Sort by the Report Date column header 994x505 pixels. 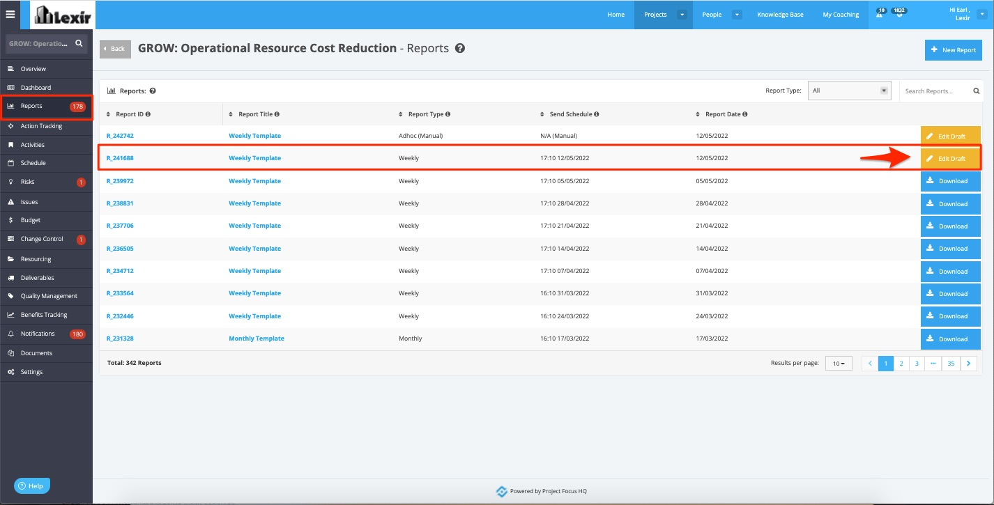click(722, 114)
